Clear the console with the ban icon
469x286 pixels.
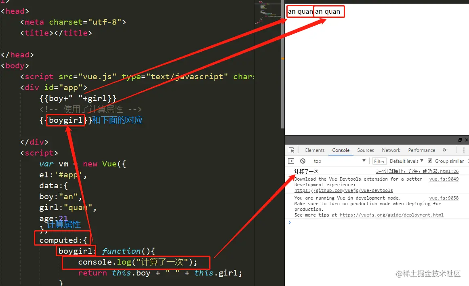point(303,161)
